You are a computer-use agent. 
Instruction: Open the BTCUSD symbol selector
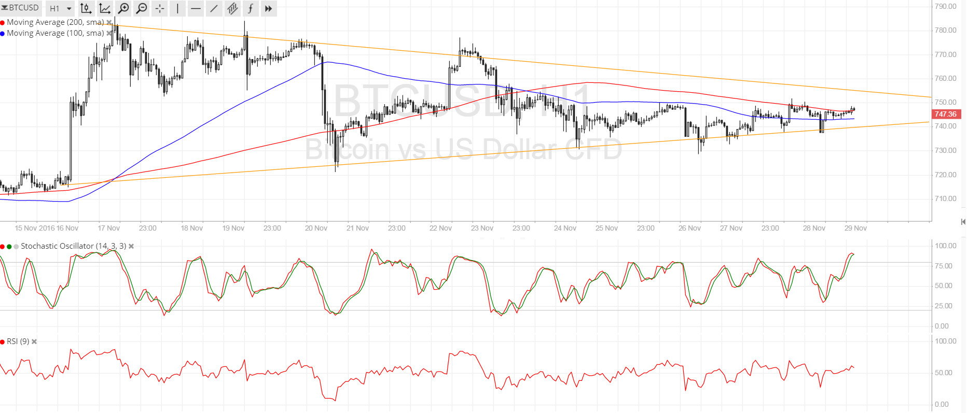pos(21,8)
